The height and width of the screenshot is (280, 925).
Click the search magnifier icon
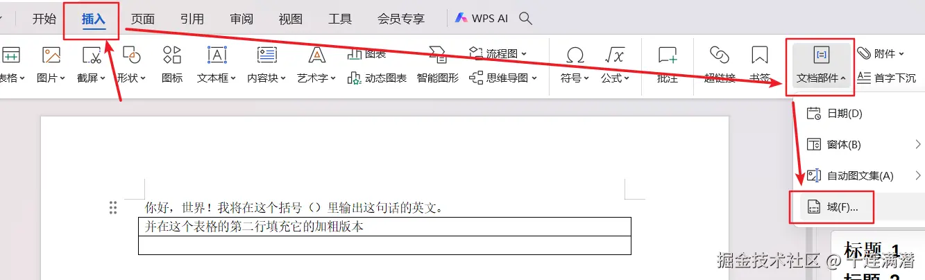(526, 19)
